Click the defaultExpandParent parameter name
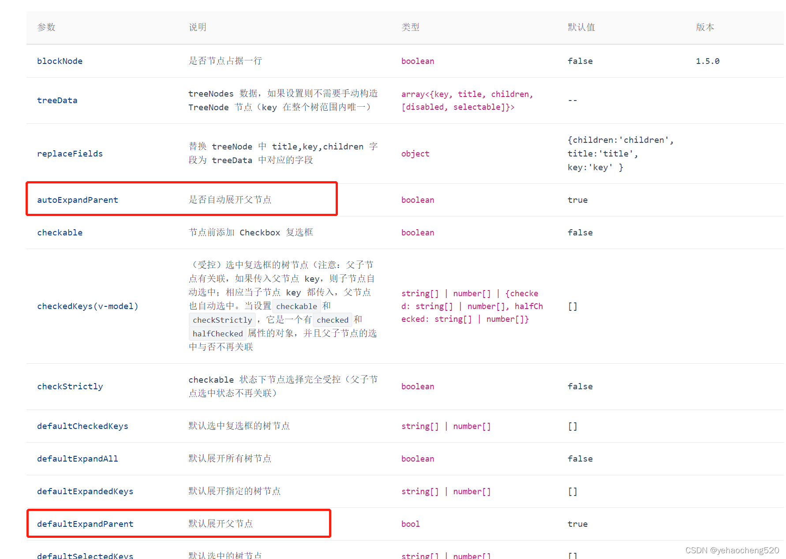 (85, 524)
